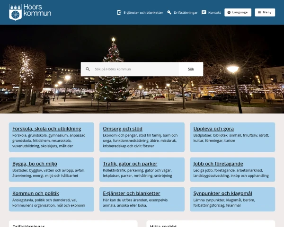
Task: Open Förskola, skola och utbildning
Action: tap(47, 129)
